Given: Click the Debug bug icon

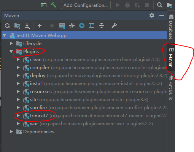Looking at the screenshot, I should pyautogui.click(x=127, y=5).
